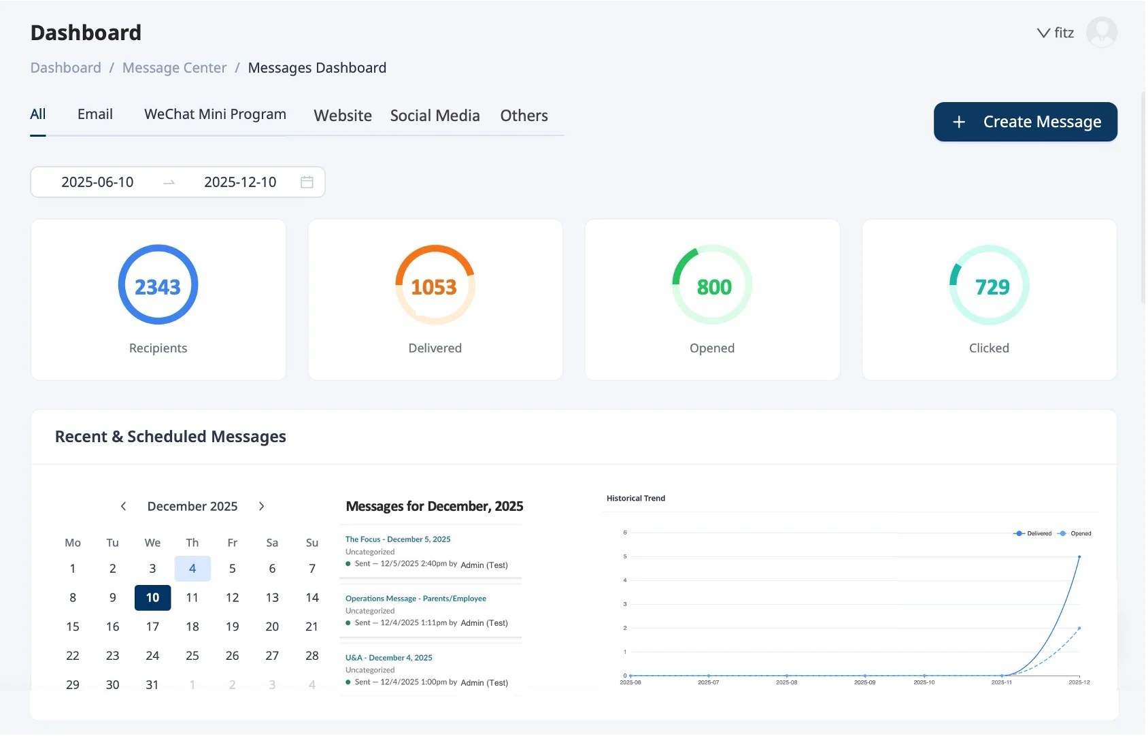Viewport: 1148px width, 736px height.
Task: Select December 14 in the calendar
Action: tap(312, 598)
